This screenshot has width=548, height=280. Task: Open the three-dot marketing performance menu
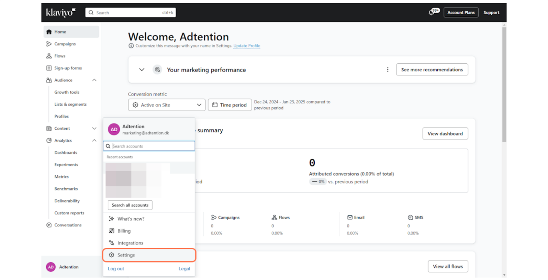(387, 70)
